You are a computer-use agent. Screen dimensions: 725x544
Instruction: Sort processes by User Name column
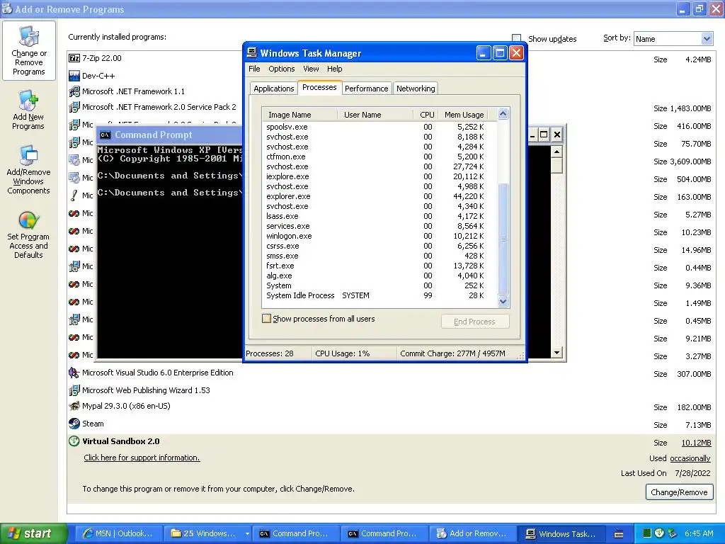point(375,115)
